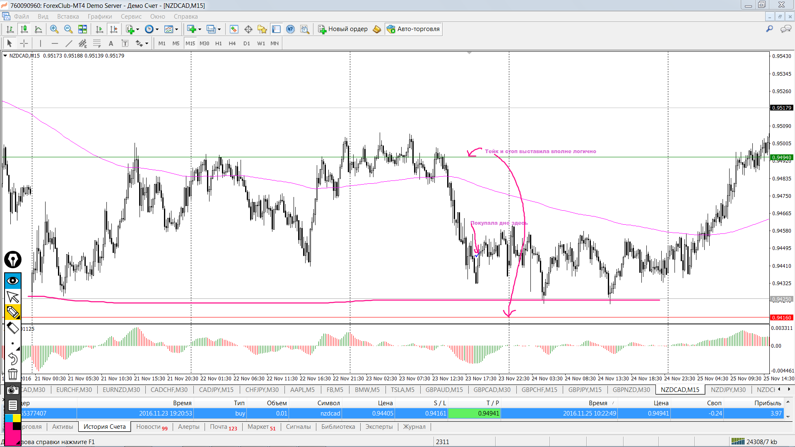
Task: Select the eraser tool in drawing overlay
Action: pyautogui.click(x=13, y=328)
